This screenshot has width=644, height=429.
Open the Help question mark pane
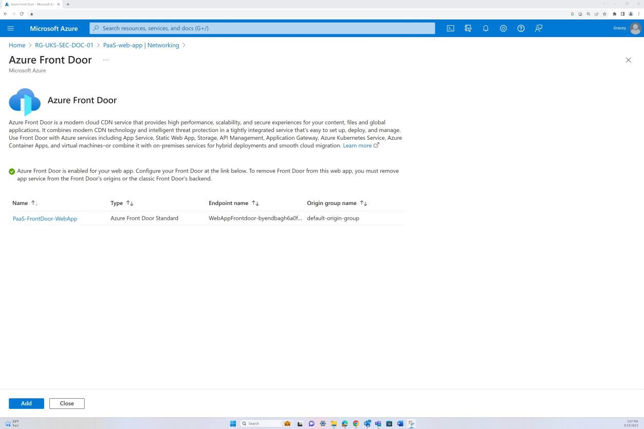pyautogui.click(x=521, y=28)
